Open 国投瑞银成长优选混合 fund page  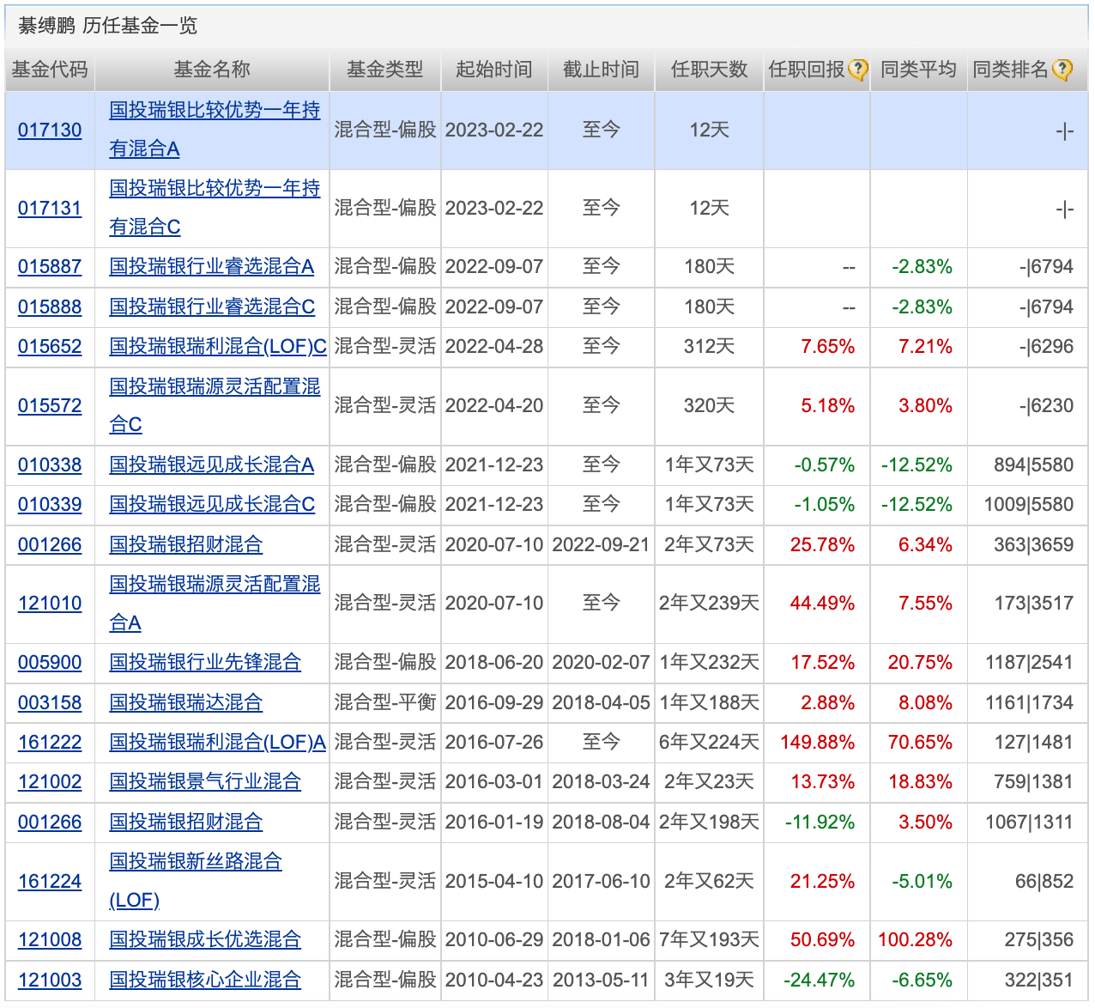tap(205, 940)
